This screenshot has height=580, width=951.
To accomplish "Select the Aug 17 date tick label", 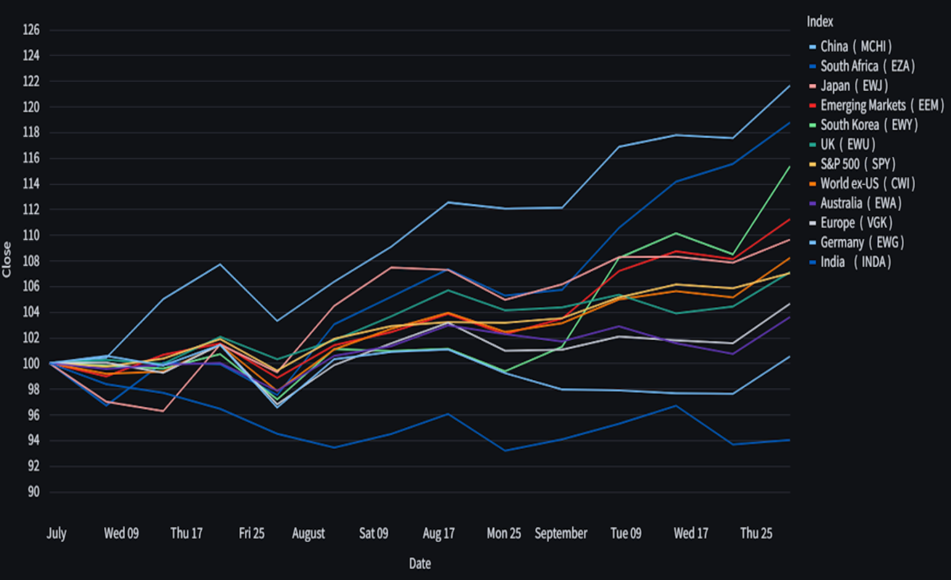I will click(438, 534).
